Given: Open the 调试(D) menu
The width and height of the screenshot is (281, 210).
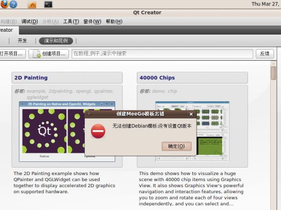Looking at the screenshot, I should click(x=30, y=21).
